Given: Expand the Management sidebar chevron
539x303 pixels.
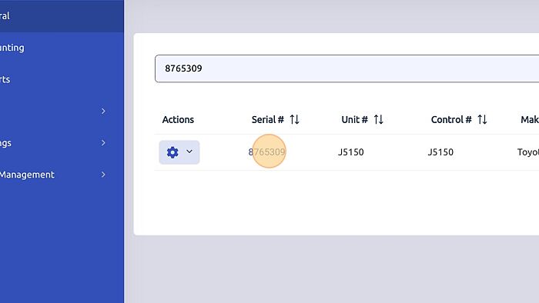Looking at the screenshot, I should (103, 175).
